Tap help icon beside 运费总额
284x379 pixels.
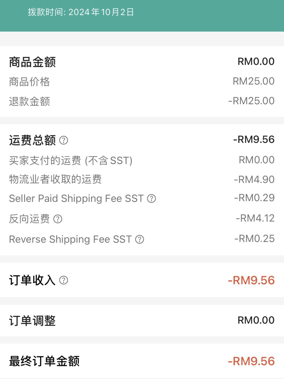click(64, 140)
